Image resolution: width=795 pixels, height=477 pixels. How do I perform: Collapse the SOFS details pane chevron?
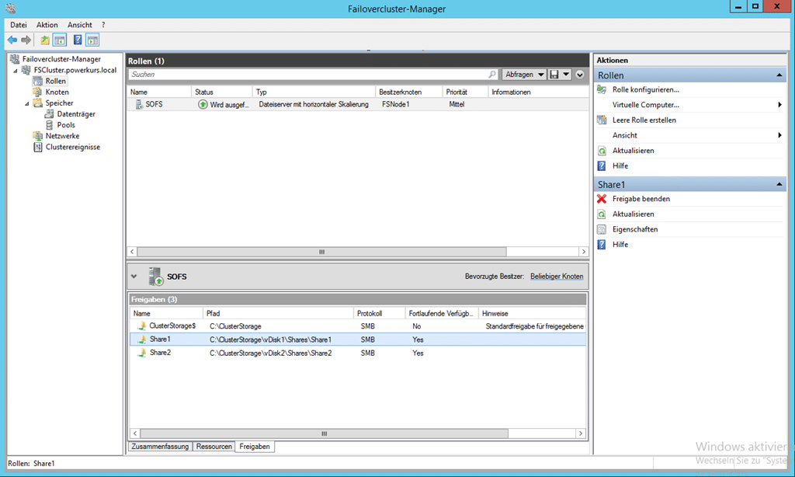134,277
